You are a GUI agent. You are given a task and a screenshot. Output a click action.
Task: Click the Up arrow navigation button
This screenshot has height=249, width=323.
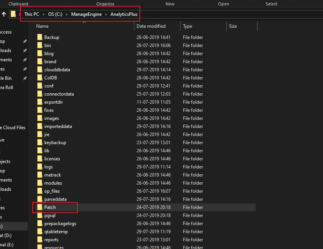[x=4, y=14]
